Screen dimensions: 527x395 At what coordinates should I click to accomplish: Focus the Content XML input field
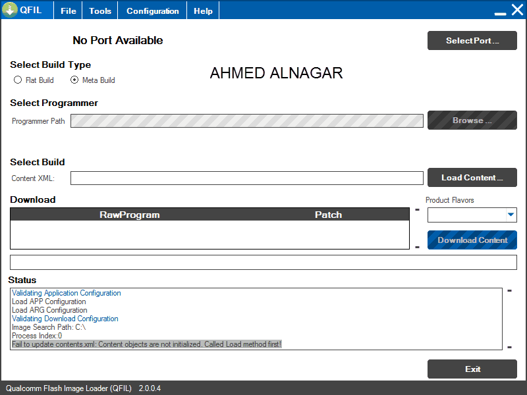coord(246,178)
